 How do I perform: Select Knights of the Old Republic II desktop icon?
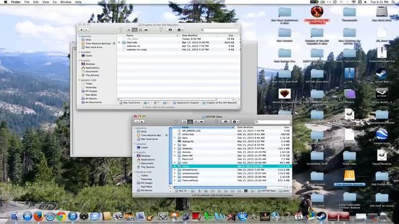(x=317, y=12)
